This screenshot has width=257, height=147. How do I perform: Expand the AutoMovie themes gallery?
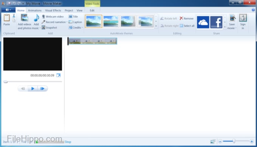click(156, 26)
